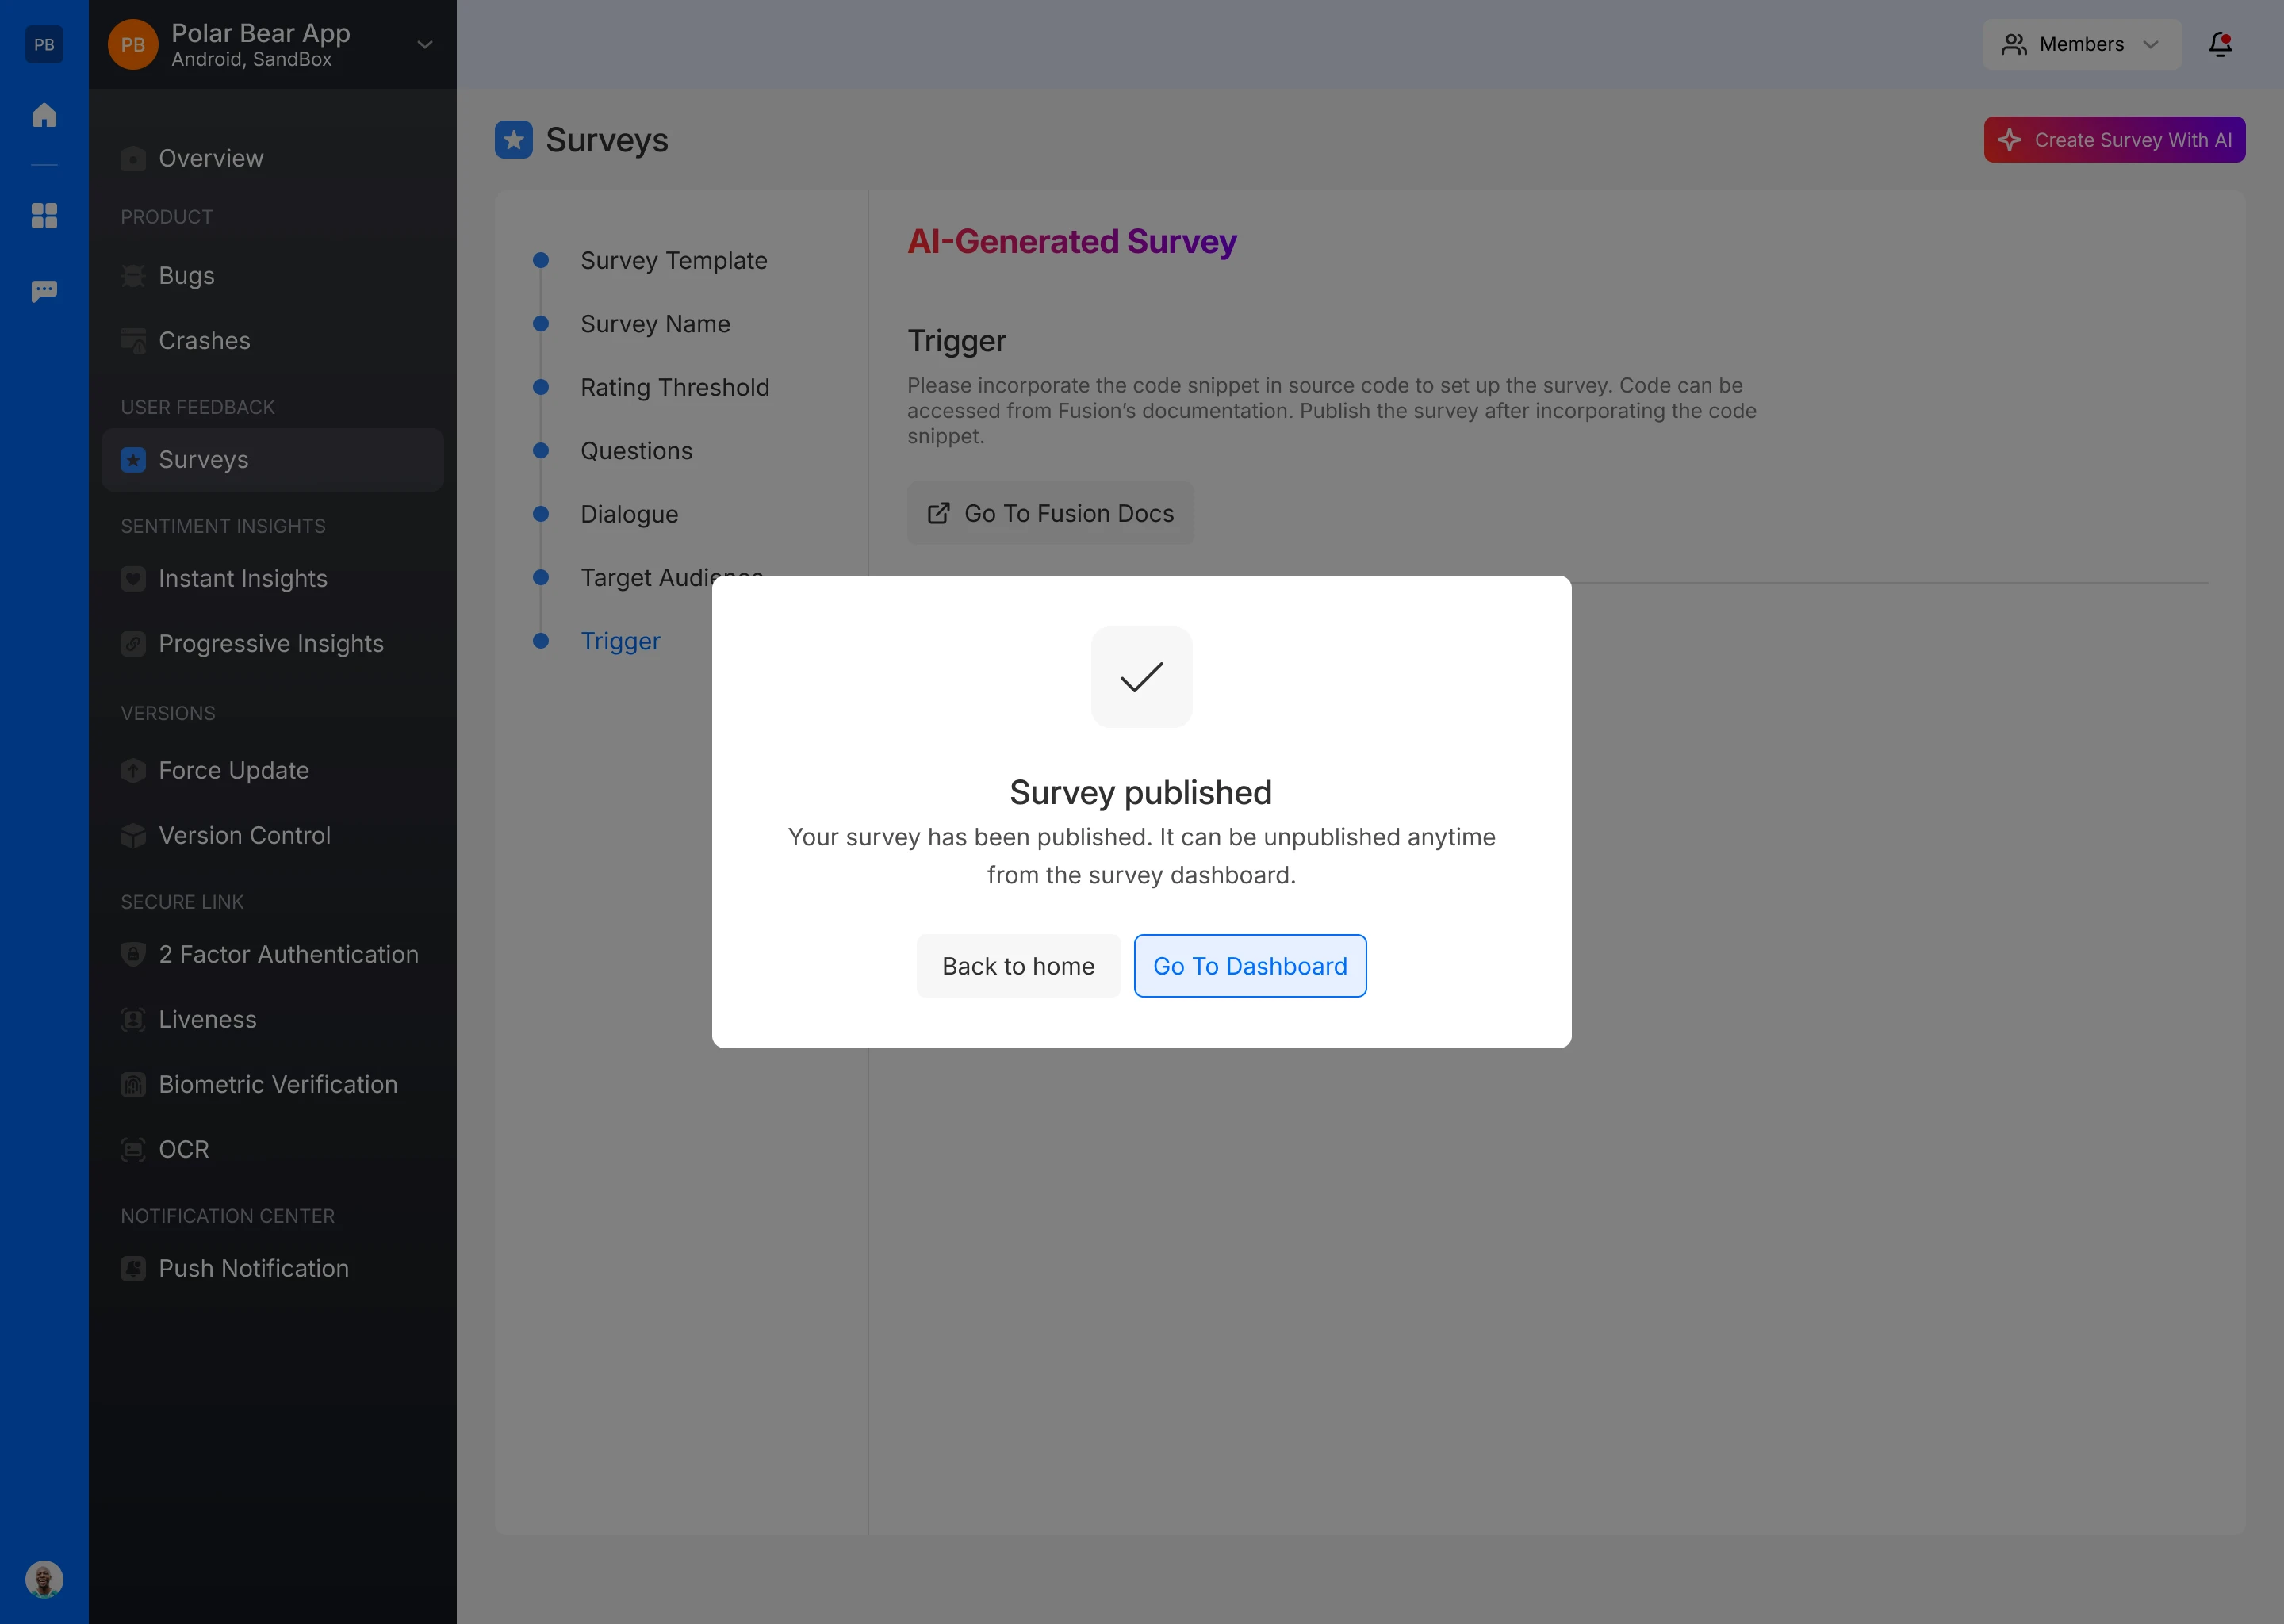Click the Go To Dashboard button
2284x1624 pixels.
1249,966
